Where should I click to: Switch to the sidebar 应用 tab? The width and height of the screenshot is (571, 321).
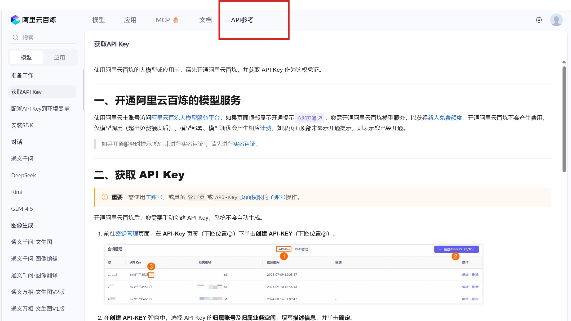(x=60, y=57)
